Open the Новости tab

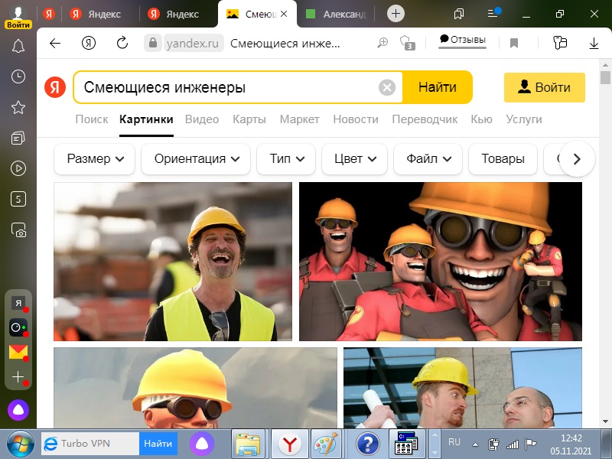356,119
